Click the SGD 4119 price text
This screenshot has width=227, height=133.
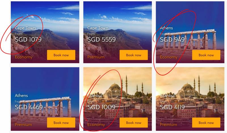[x=172, y=107]
